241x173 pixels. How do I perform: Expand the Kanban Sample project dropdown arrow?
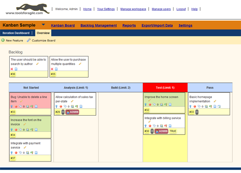[x=43, y=25]
